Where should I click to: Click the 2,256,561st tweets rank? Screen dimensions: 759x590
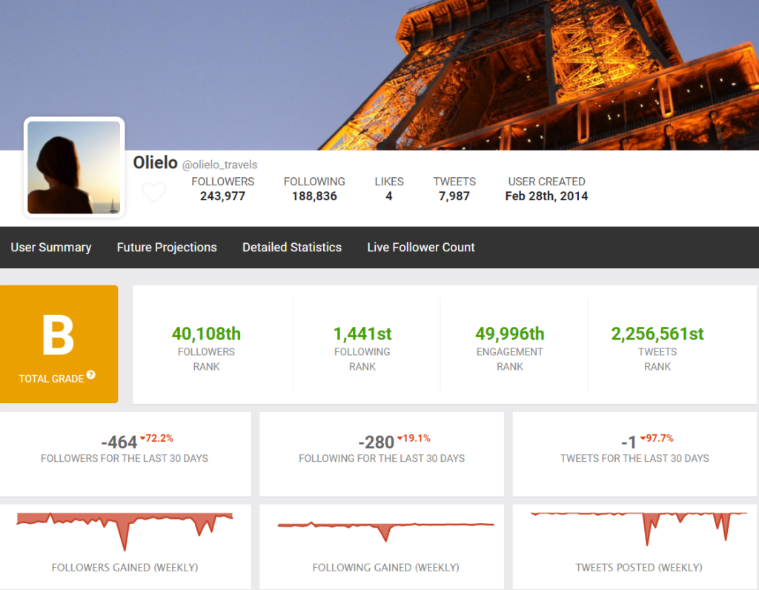[x=657, y=334]
